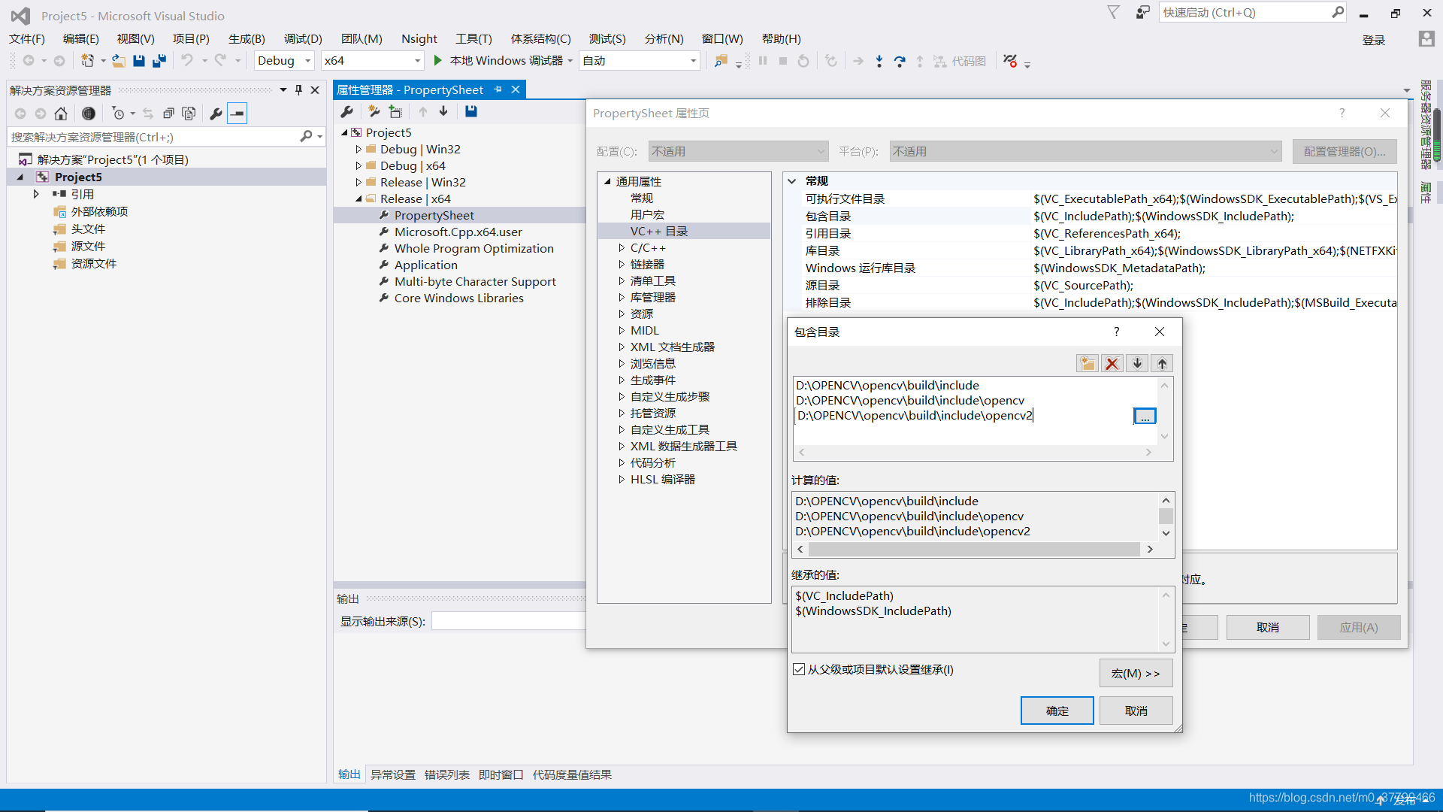This screenshot has width=1443, height=812.
Task: Expand Debug | Win32 node in Property Manager
Action: [358, 150]
